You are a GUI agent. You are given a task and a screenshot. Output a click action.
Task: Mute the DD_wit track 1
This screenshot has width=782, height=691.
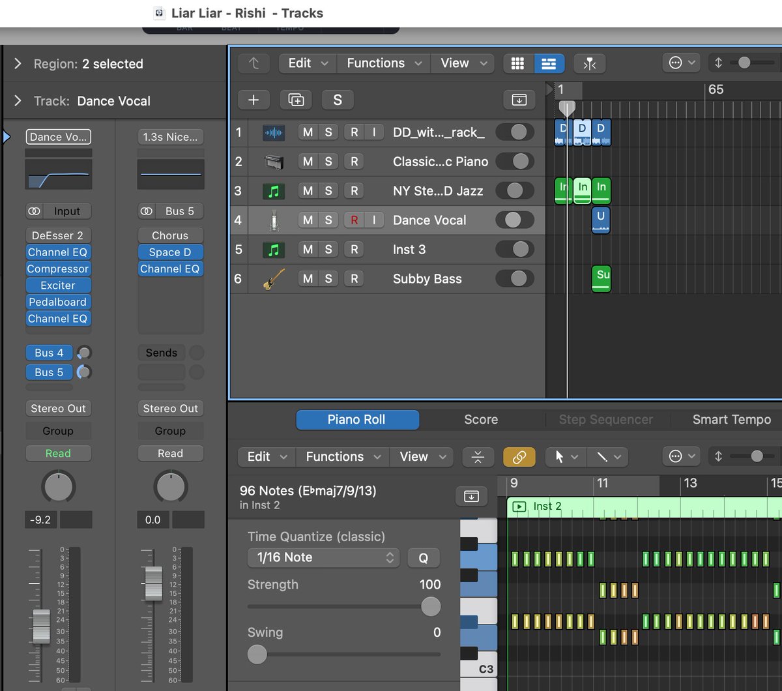(308, 132)
